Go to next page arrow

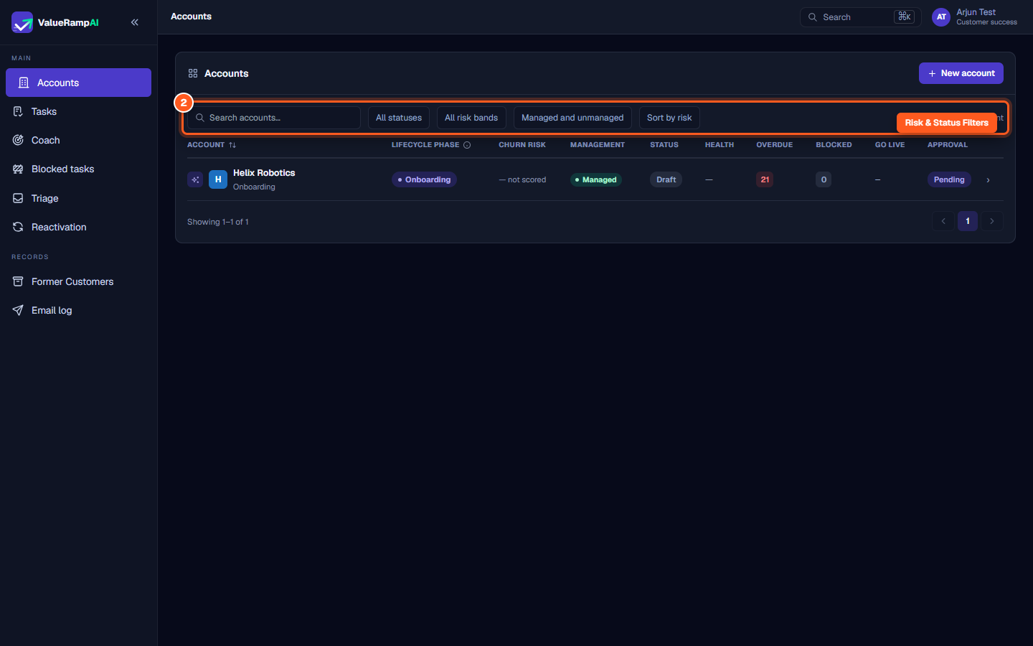[992, 221]
